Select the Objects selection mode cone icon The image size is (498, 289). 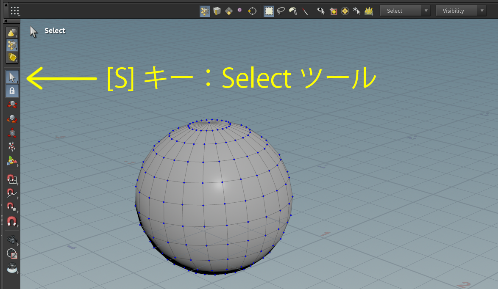coord(12,33)
